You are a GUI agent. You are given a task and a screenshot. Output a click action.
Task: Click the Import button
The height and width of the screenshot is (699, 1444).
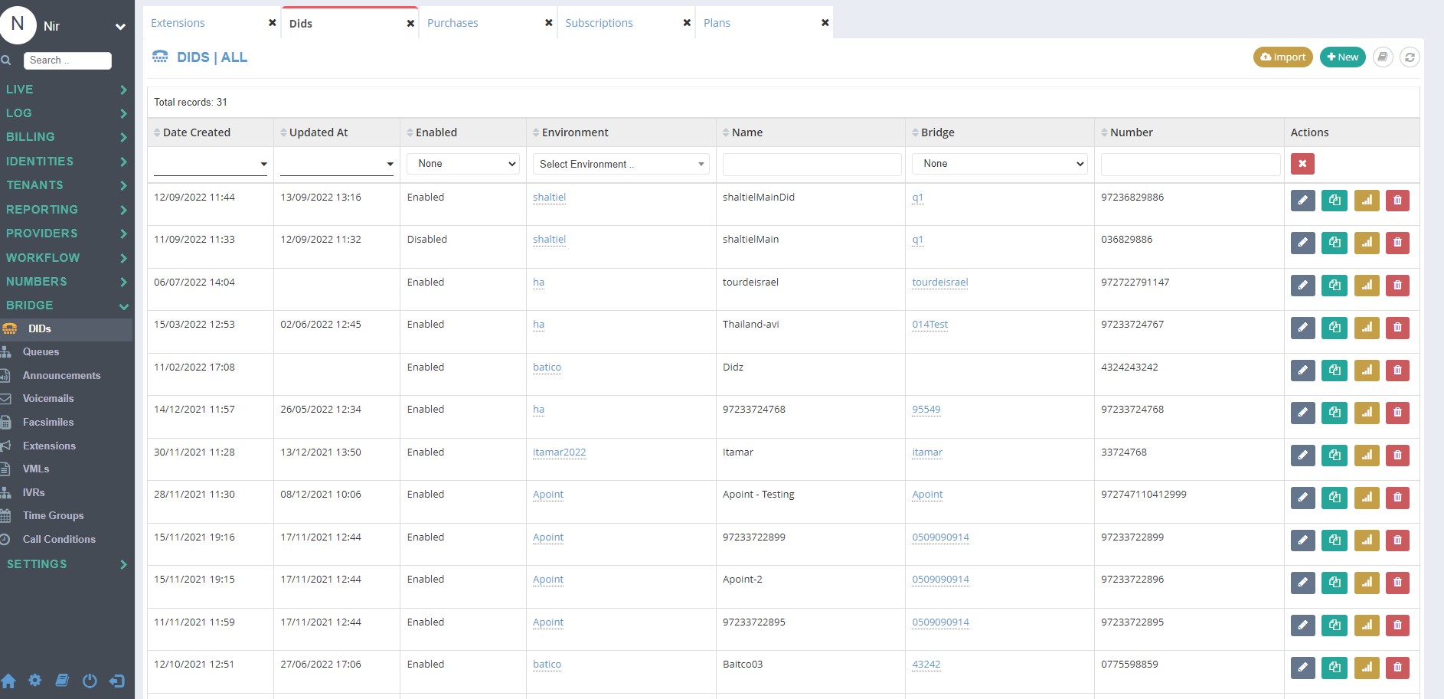(x=1282, y=57)
